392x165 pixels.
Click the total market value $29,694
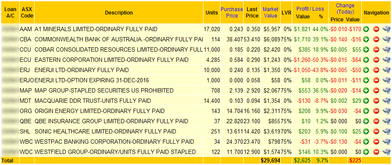(x=270, y=160)
